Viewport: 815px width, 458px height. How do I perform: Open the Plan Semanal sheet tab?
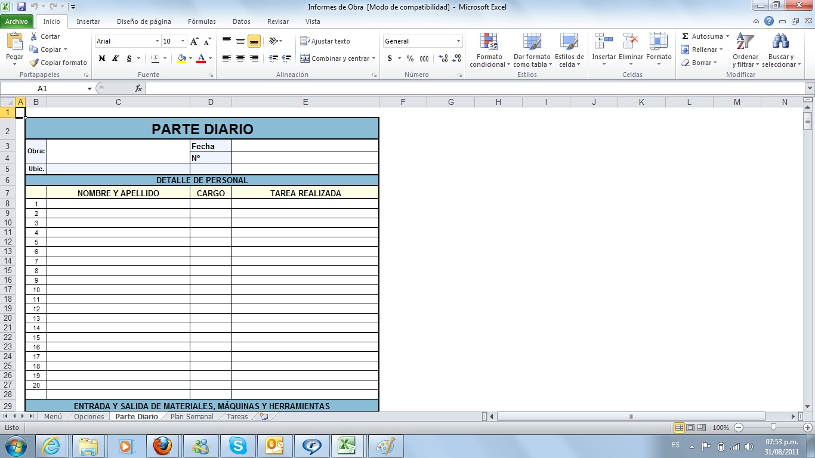(192, 417)
